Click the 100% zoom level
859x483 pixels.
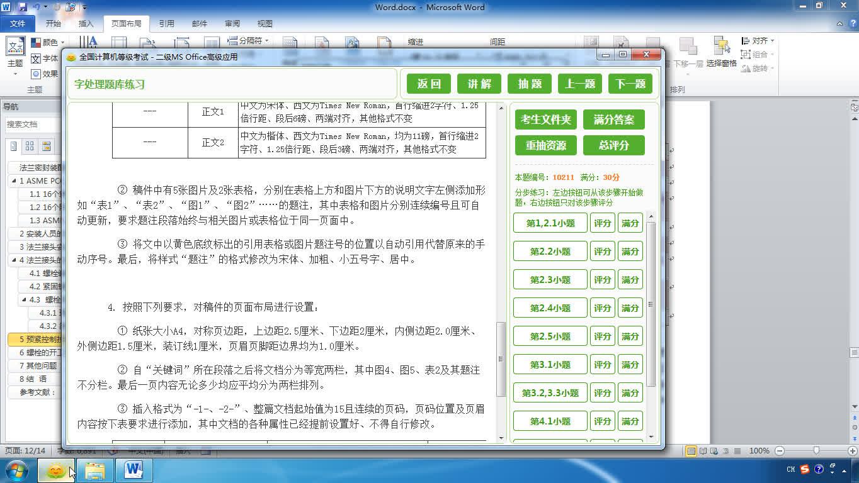(759, 450)
